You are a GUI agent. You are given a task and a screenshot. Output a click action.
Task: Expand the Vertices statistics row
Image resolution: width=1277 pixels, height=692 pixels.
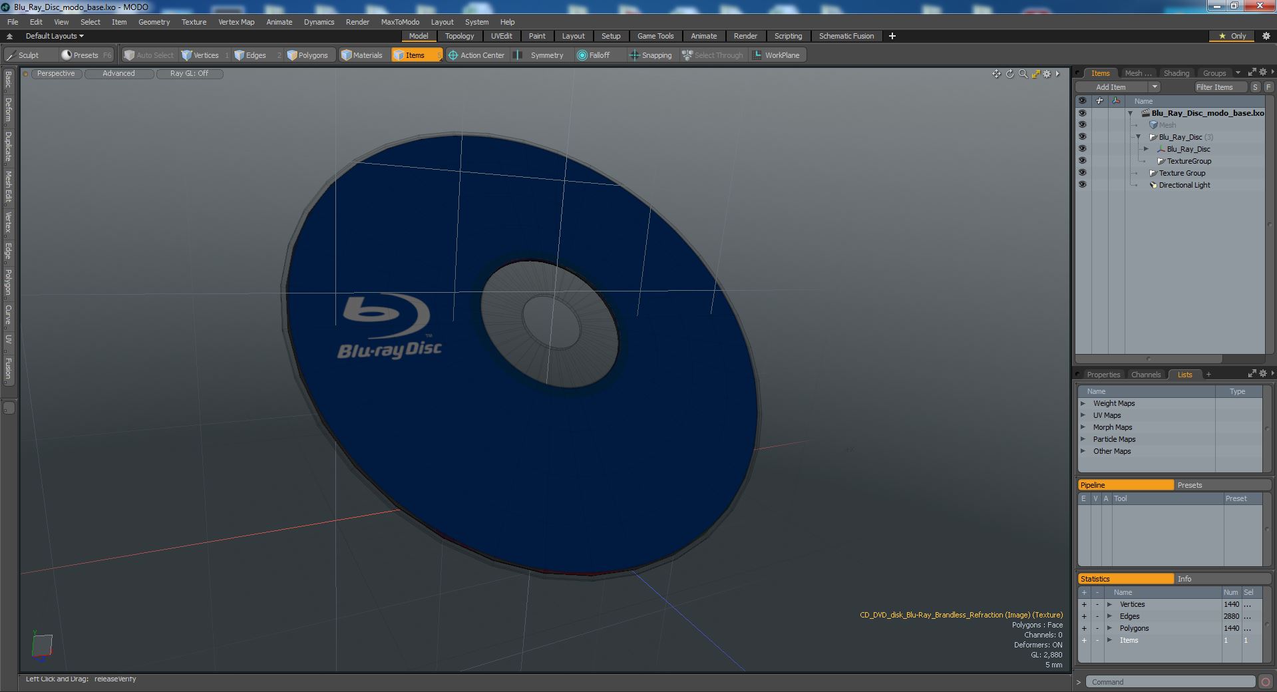[x=1109, y=604]
